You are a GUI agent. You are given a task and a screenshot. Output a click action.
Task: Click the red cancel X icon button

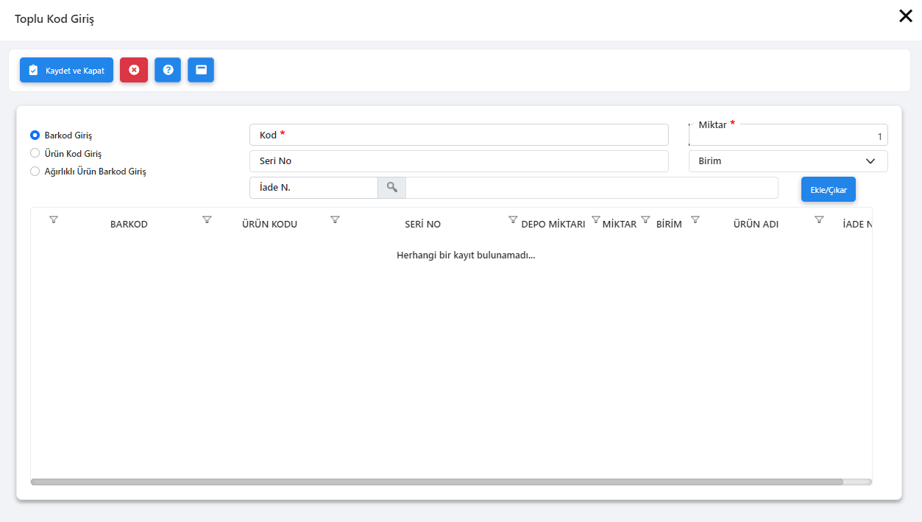[x=134, y=70]
